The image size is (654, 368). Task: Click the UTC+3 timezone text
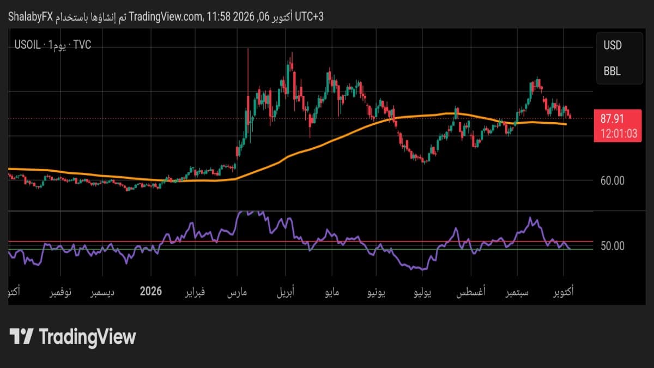coord(310,17)
